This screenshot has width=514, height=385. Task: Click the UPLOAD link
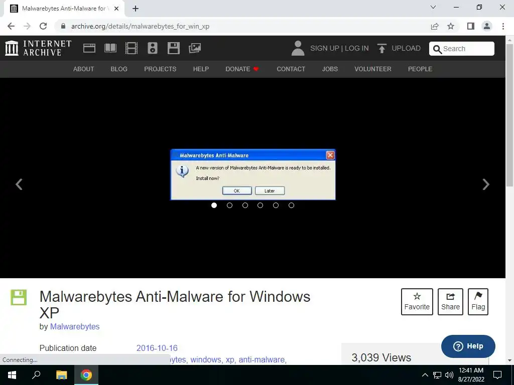pyautogui.click(x=406, y=49)
